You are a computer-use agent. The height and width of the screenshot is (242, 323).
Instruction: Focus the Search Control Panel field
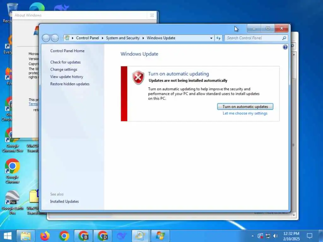coord(255,38)
